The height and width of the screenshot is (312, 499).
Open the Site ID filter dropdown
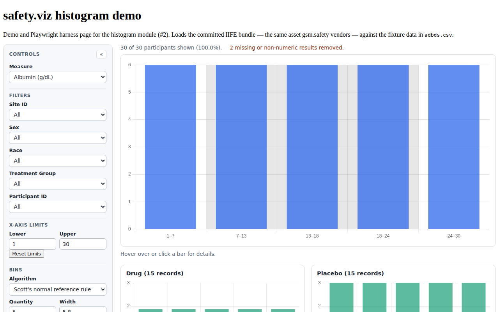click(x=58, y=115)
